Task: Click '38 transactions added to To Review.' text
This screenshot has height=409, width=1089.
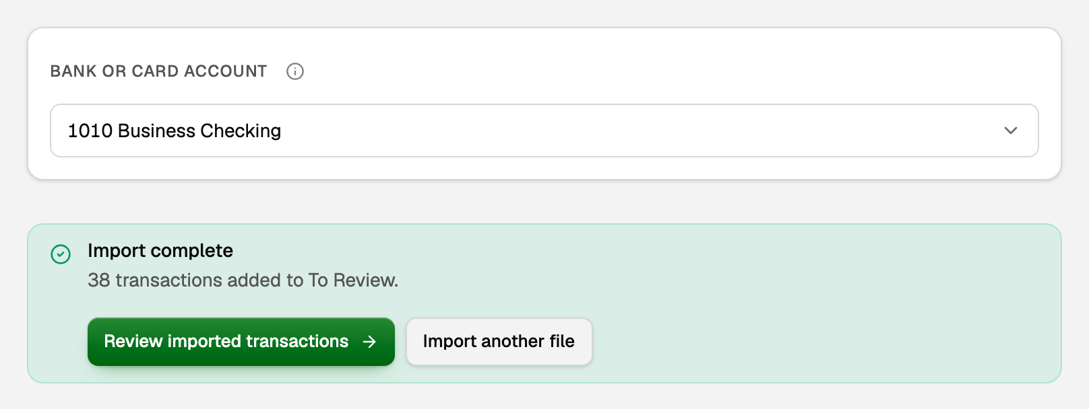Action: coord(243,281)
